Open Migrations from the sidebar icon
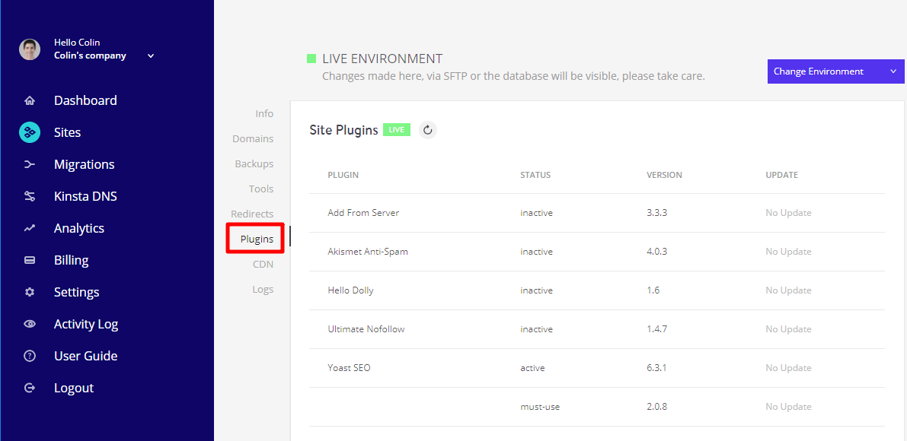Viewport: 907px width, 441px height. tap(29, 163)
